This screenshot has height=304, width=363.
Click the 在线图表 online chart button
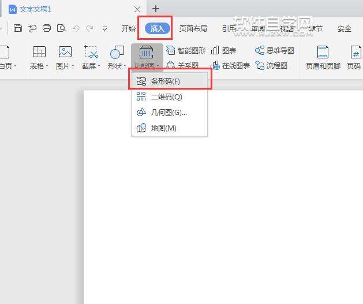(230, 66)
